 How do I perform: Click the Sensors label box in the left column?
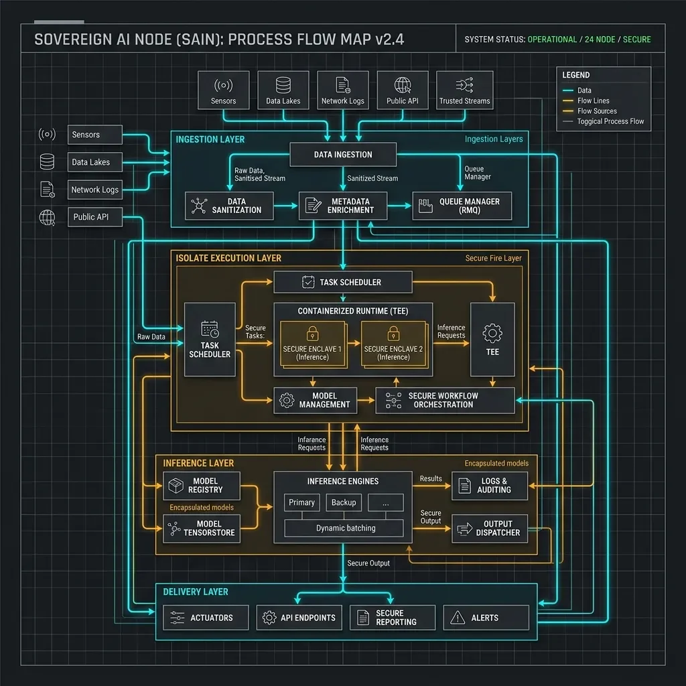pyautogui.click(x=95, y=134)
